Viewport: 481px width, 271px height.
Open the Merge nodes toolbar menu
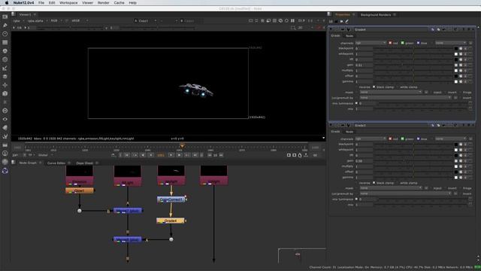pyautogui.click(x=5, y=77)
